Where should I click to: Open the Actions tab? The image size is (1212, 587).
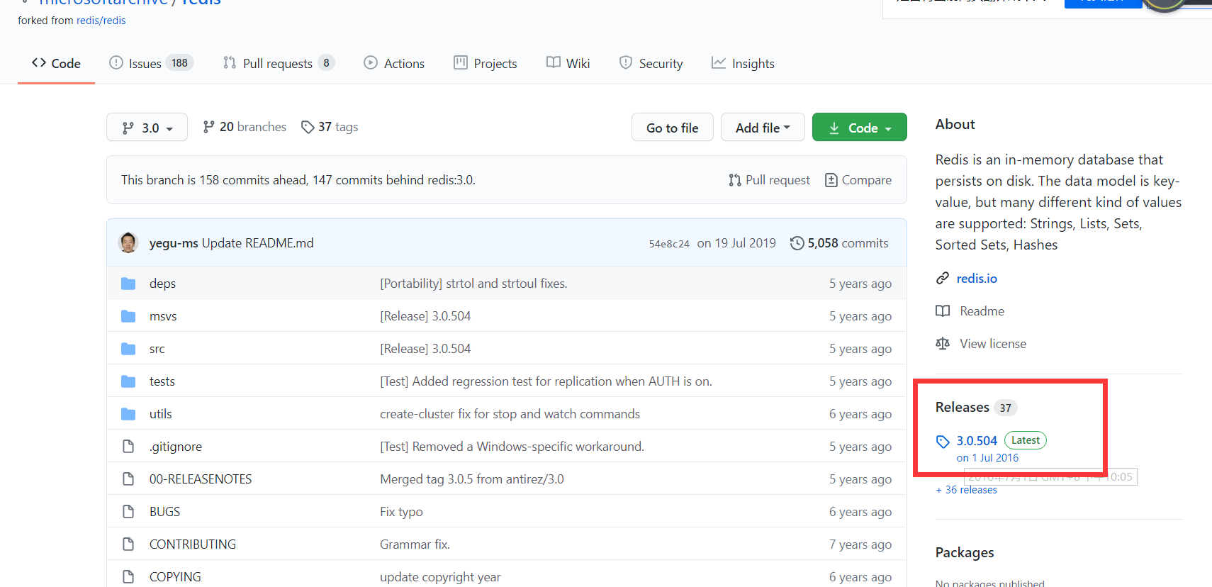pos(394,63)
